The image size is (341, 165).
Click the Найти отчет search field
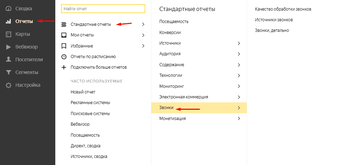tap(103, 8)
